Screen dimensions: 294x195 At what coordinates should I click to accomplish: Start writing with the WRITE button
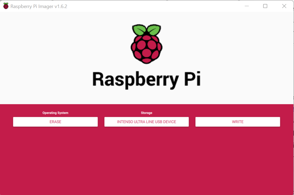(237, 122)
